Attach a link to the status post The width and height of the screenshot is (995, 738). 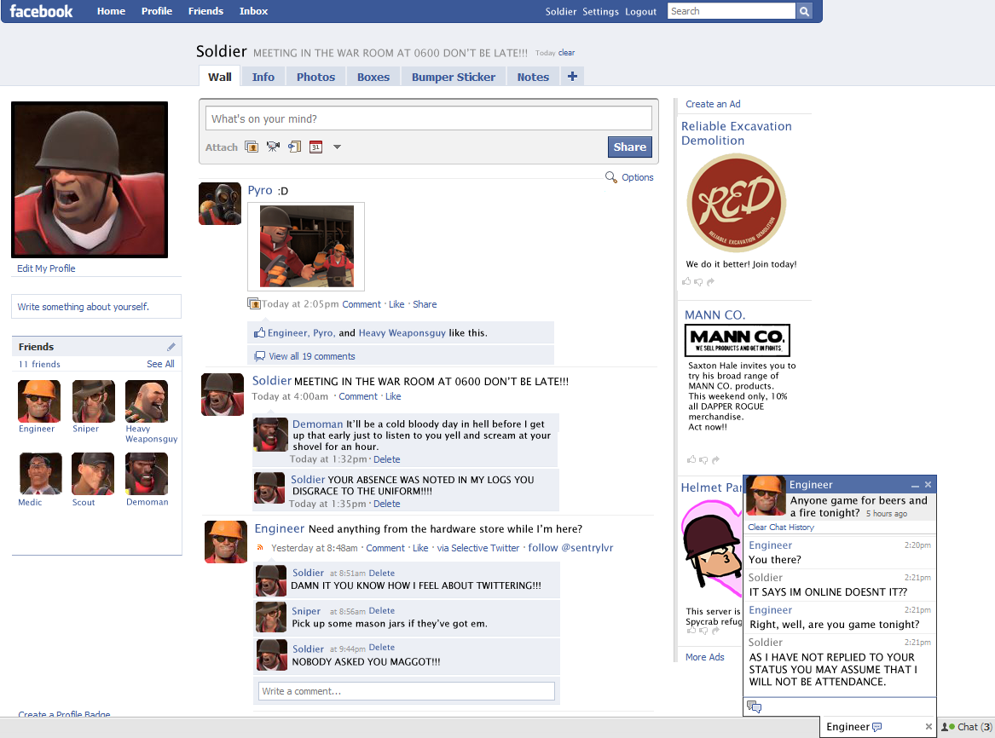[x=294, y=147]
